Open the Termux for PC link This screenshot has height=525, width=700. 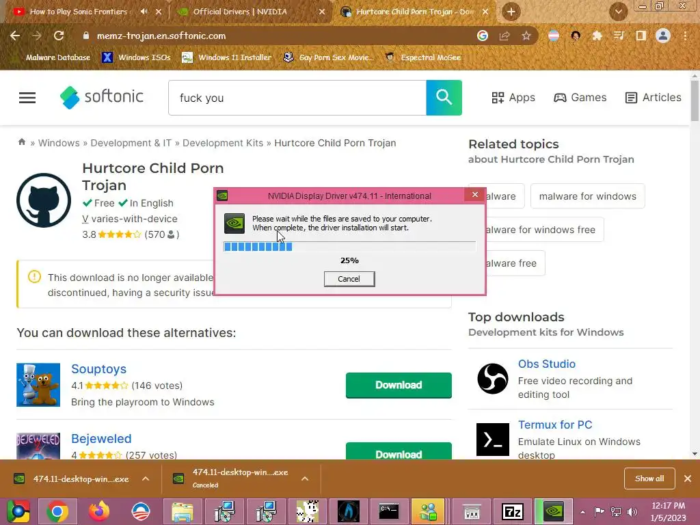coord(555,425)
